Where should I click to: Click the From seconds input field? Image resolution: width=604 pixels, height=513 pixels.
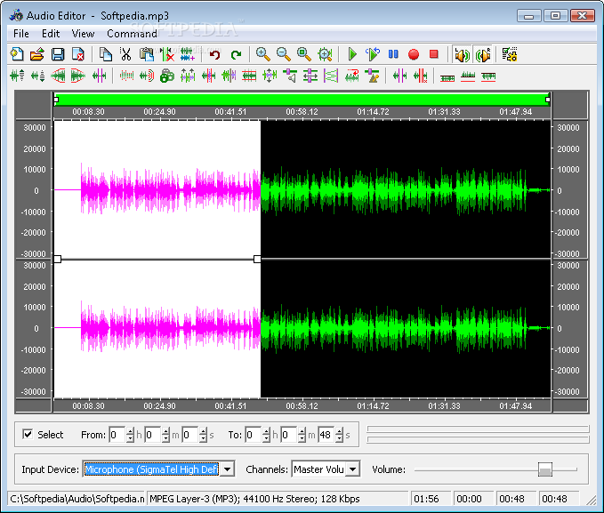pyautogui.click(x=189, y=435)
